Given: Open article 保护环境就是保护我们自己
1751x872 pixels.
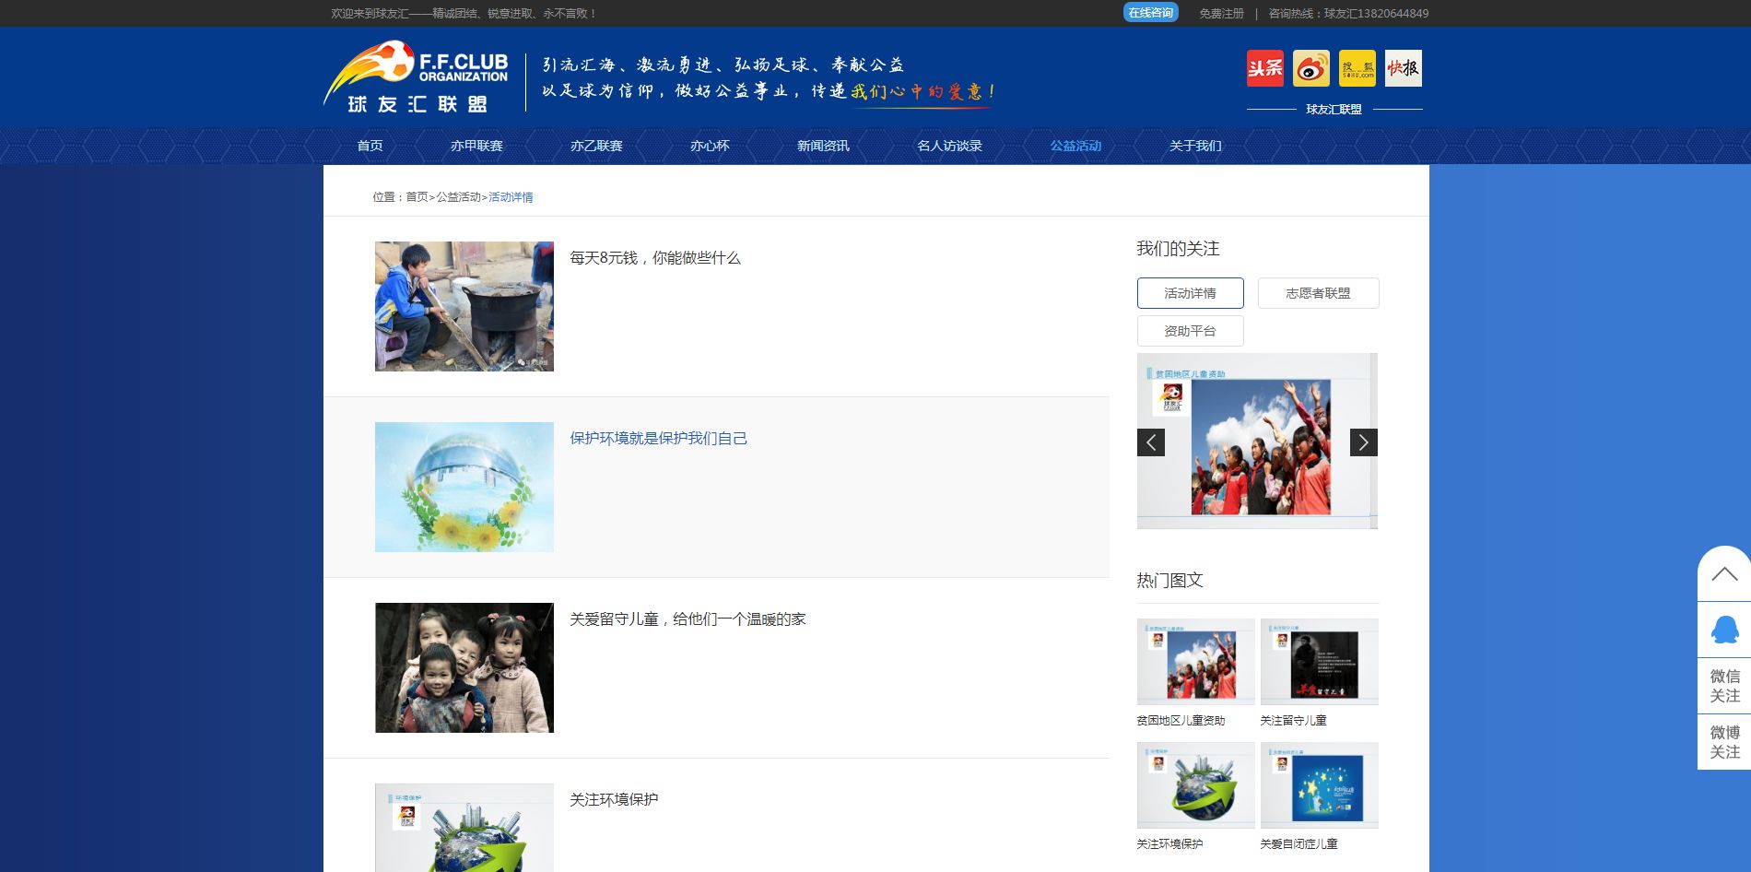Looking at the screenshot, I should tap(658, 439).
